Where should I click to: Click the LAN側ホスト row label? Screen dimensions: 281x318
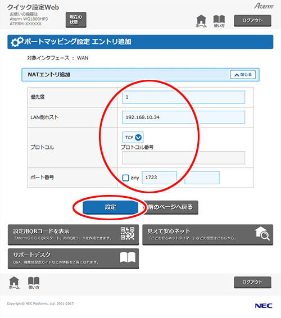coord(44,117)
